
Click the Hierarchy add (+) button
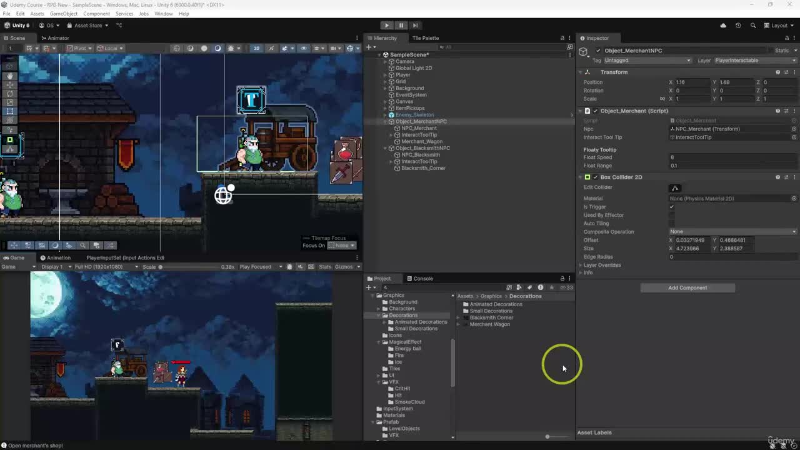[x=369, y=47]
